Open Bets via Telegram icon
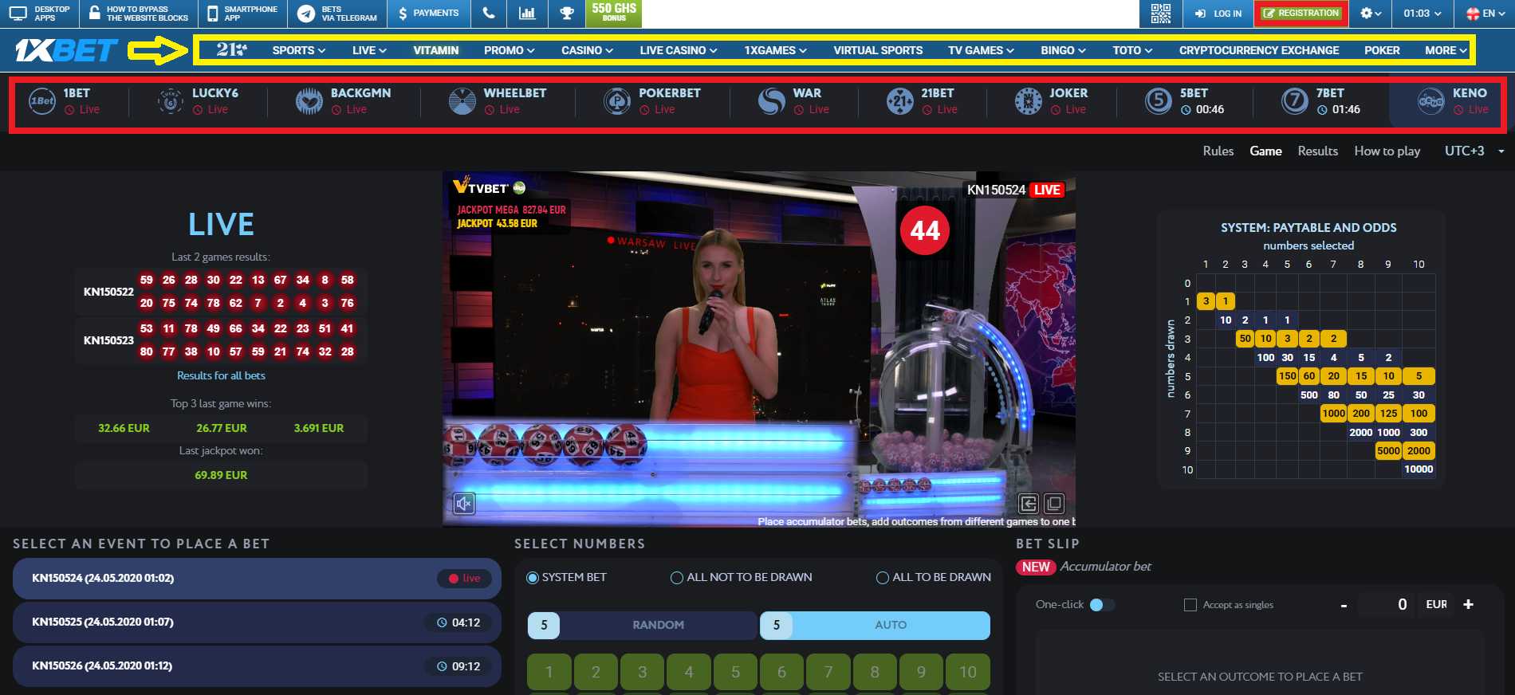 point(306,14)
